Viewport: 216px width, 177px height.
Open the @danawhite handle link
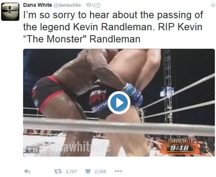(x=67, y=5)
